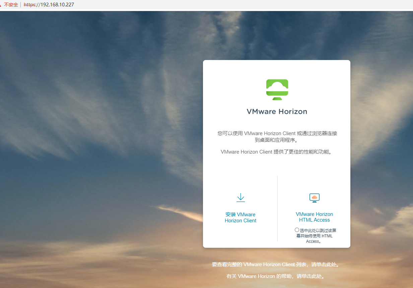
Task: Toggle always use HTML Access setting
Action: click(x=297, y=230)
